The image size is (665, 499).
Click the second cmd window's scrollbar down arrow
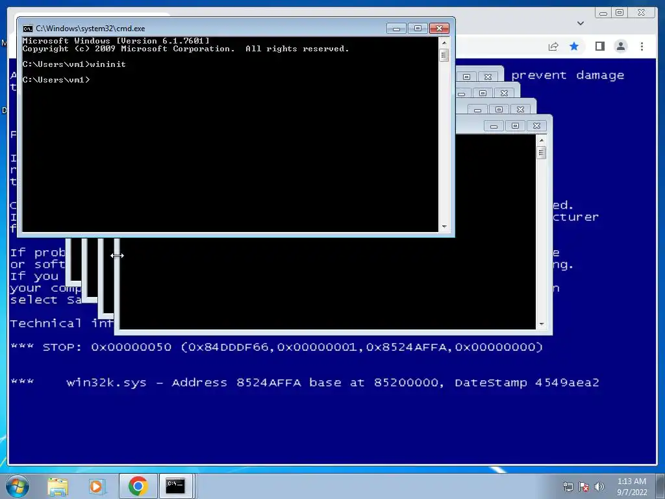click(541, 324)
